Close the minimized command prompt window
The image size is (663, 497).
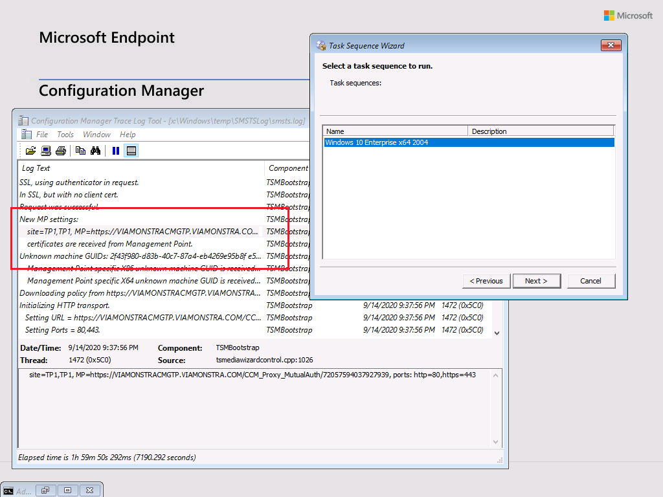(89, 491)
